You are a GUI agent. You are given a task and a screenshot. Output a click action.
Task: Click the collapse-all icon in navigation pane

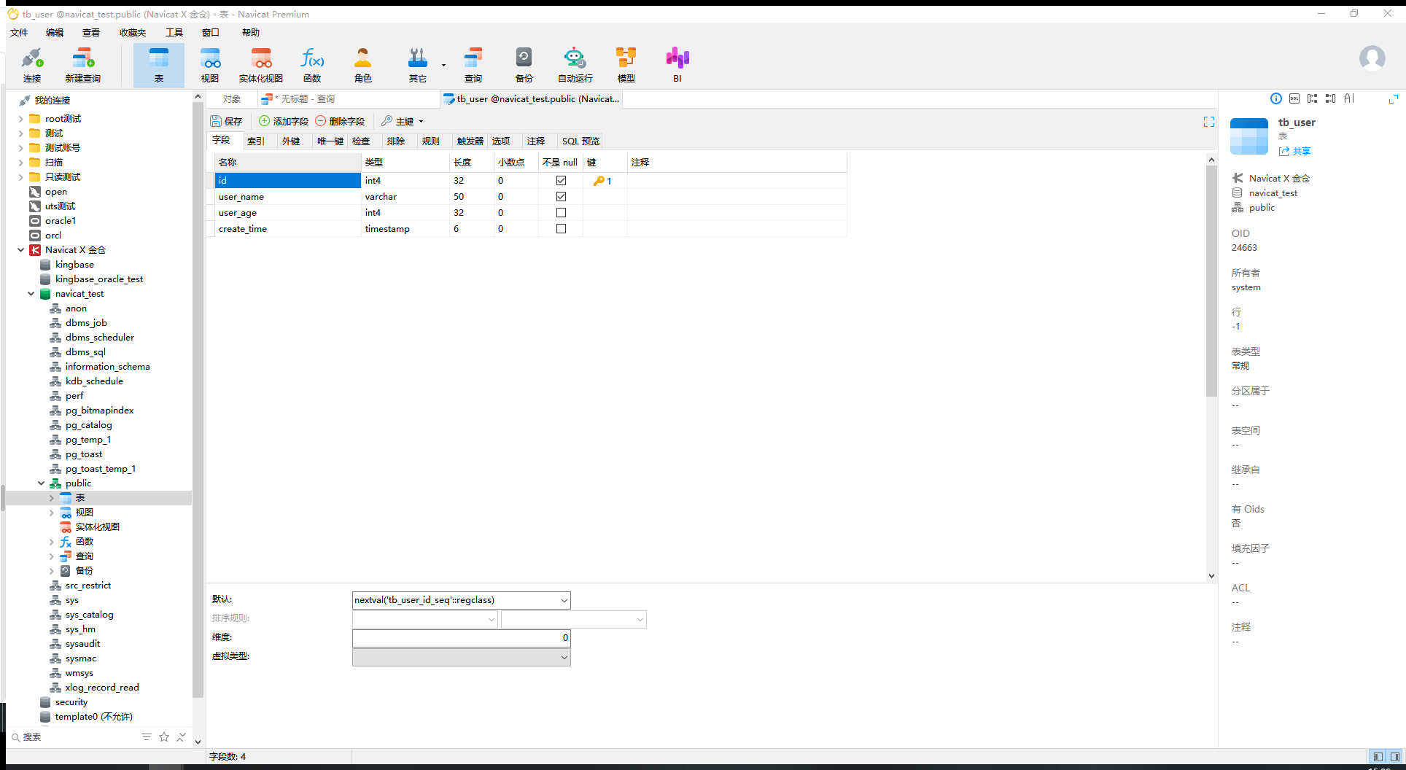pyautogui.click(x=182, y=737)
